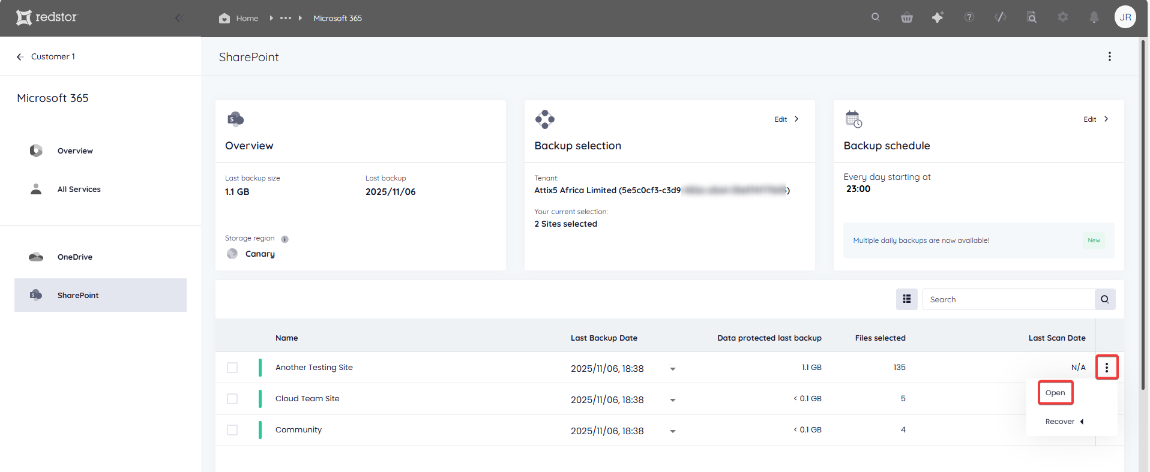
Task: Collapse the sidebar with the chevron arrow
Action: pyautogui.click(x=178, y=18)
